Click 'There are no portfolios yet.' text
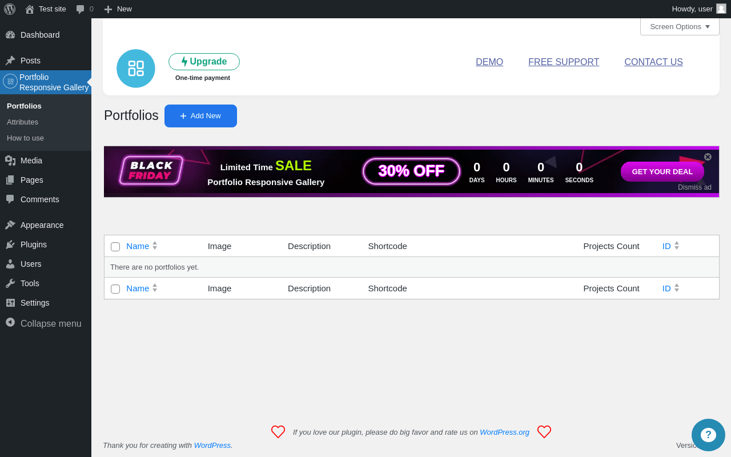This screenshot has width=731, height=457. (x=155, y=267)
